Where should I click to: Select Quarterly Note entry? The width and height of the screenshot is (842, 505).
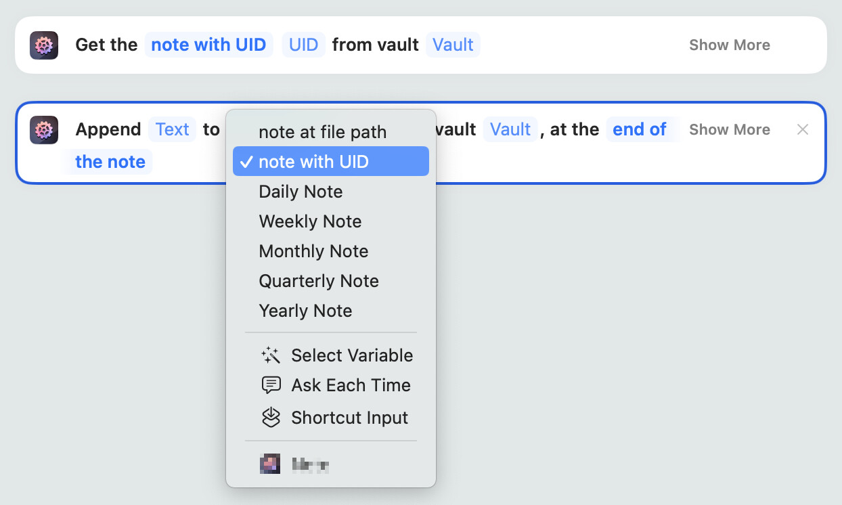[319, 281]
